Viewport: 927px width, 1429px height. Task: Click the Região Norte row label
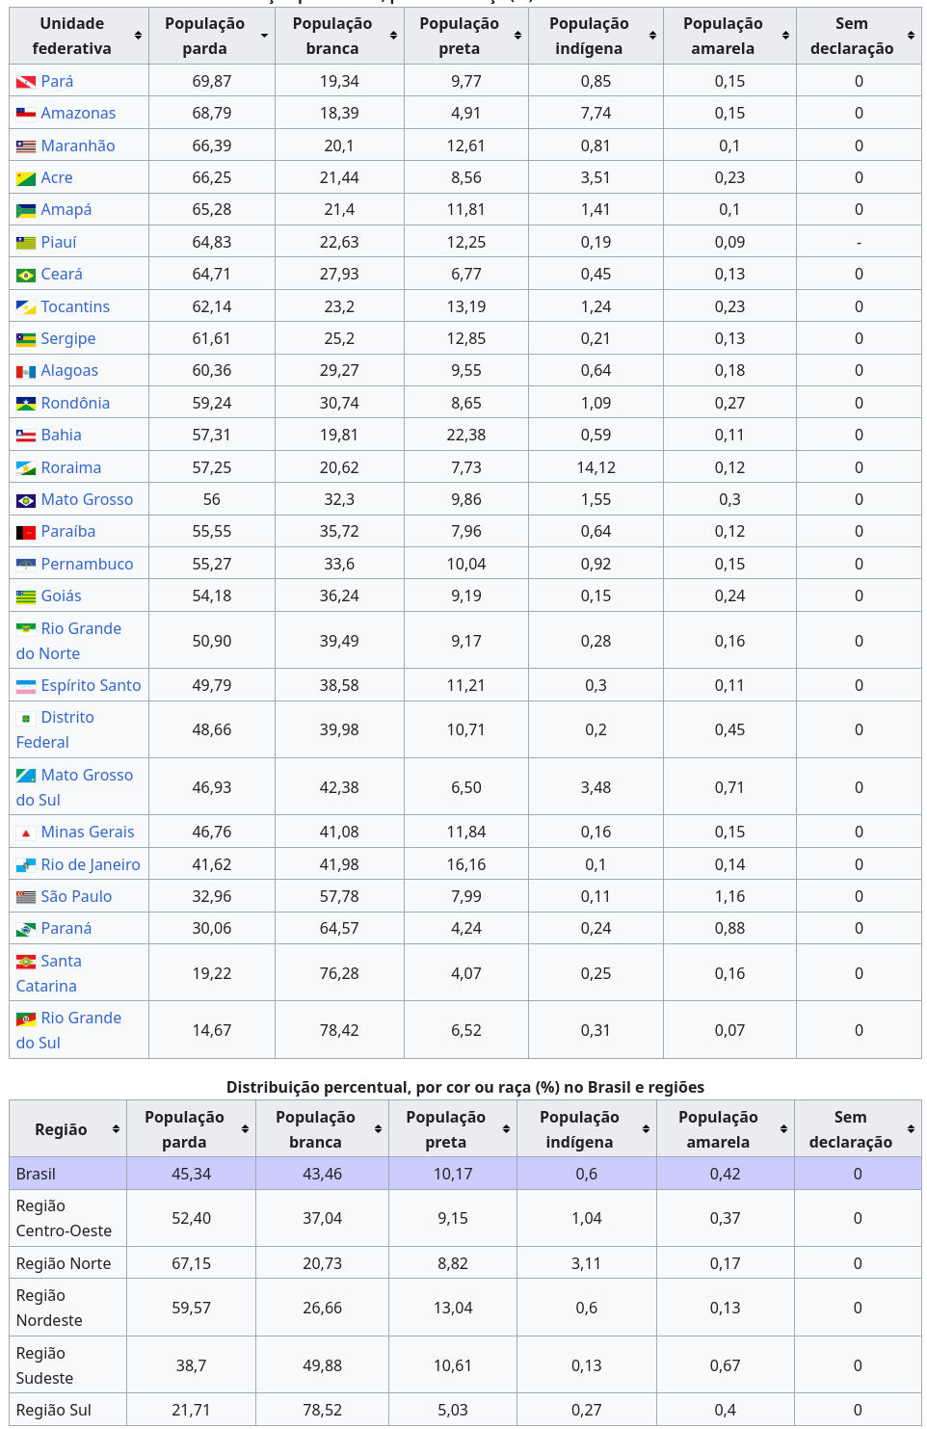(64, 1264)
